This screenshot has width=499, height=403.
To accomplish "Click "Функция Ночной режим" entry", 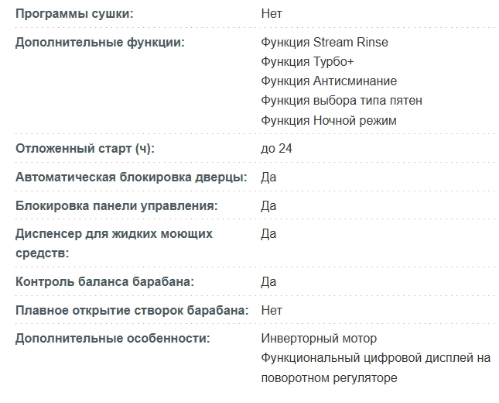I will (329, 120).
